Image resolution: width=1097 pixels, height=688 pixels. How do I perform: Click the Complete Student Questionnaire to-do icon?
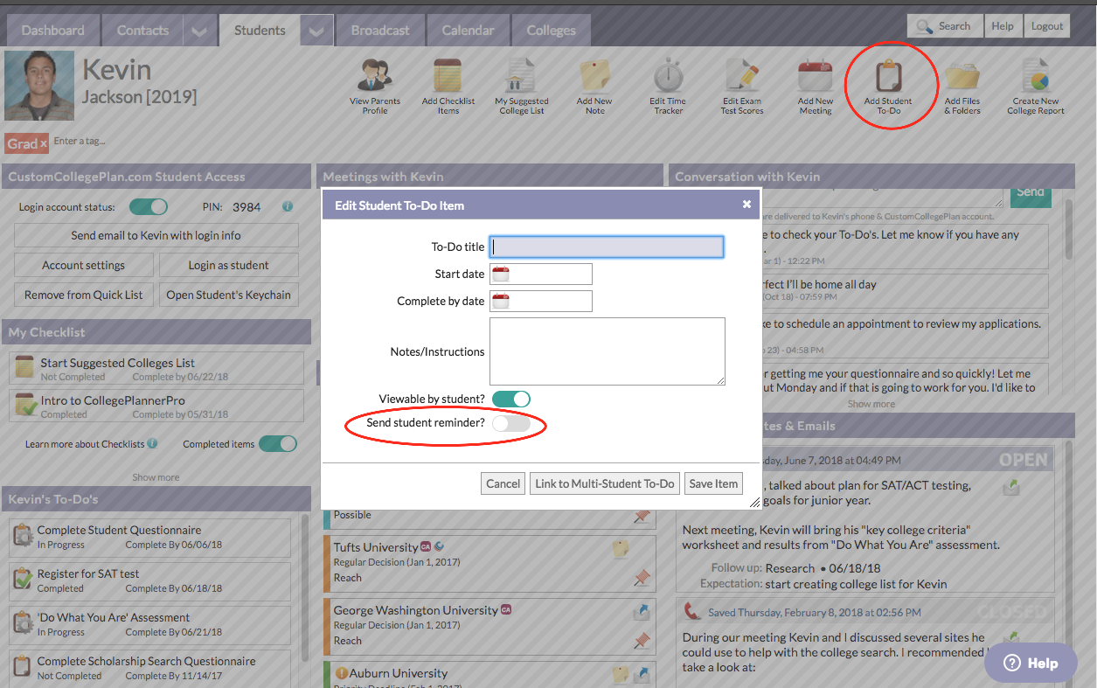[x=23, y=536]
